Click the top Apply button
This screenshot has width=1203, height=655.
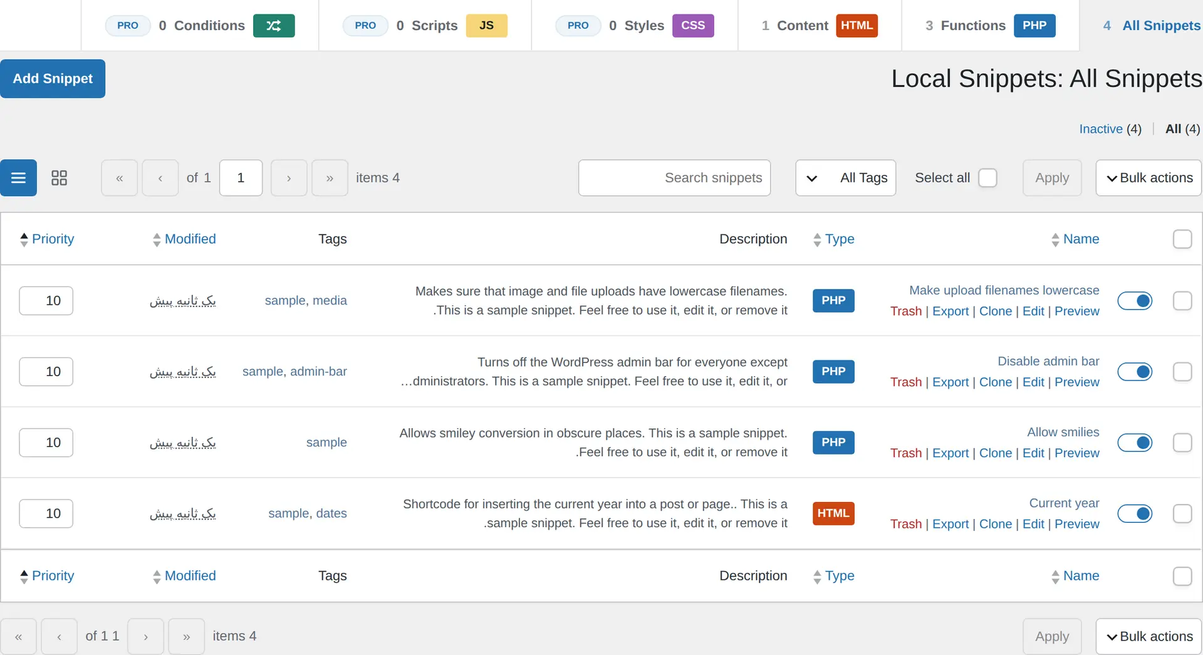coord(1052,178)
